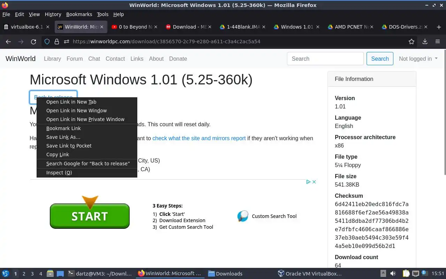Click the removable media eject tray icon
The image size is (446, 279).
coord(383,274)
